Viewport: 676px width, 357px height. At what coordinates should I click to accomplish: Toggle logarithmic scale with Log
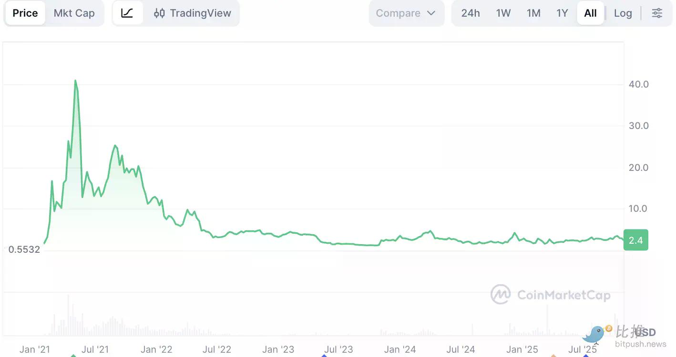coord(623,13)
